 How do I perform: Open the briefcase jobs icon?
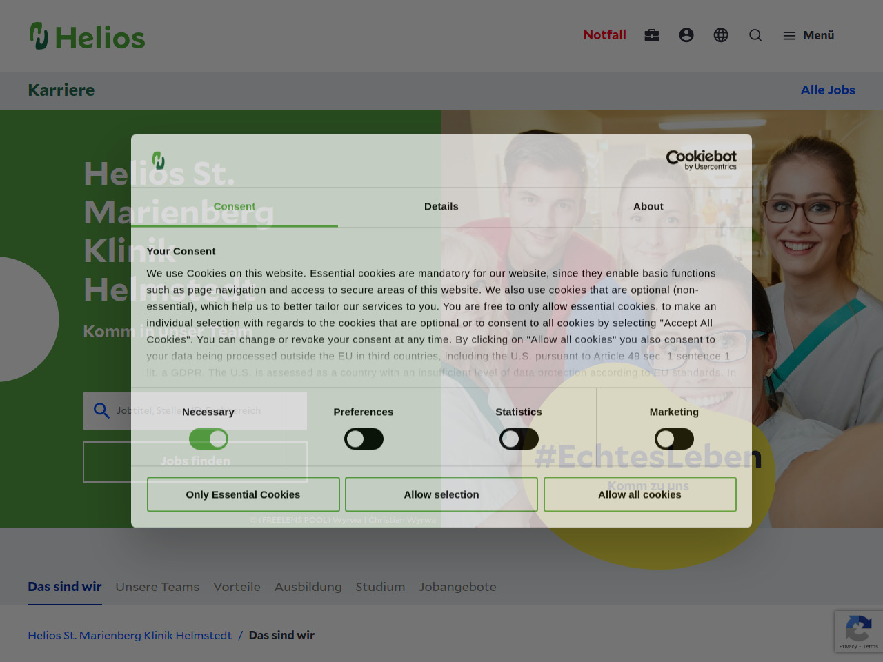(x=652, y=35)
